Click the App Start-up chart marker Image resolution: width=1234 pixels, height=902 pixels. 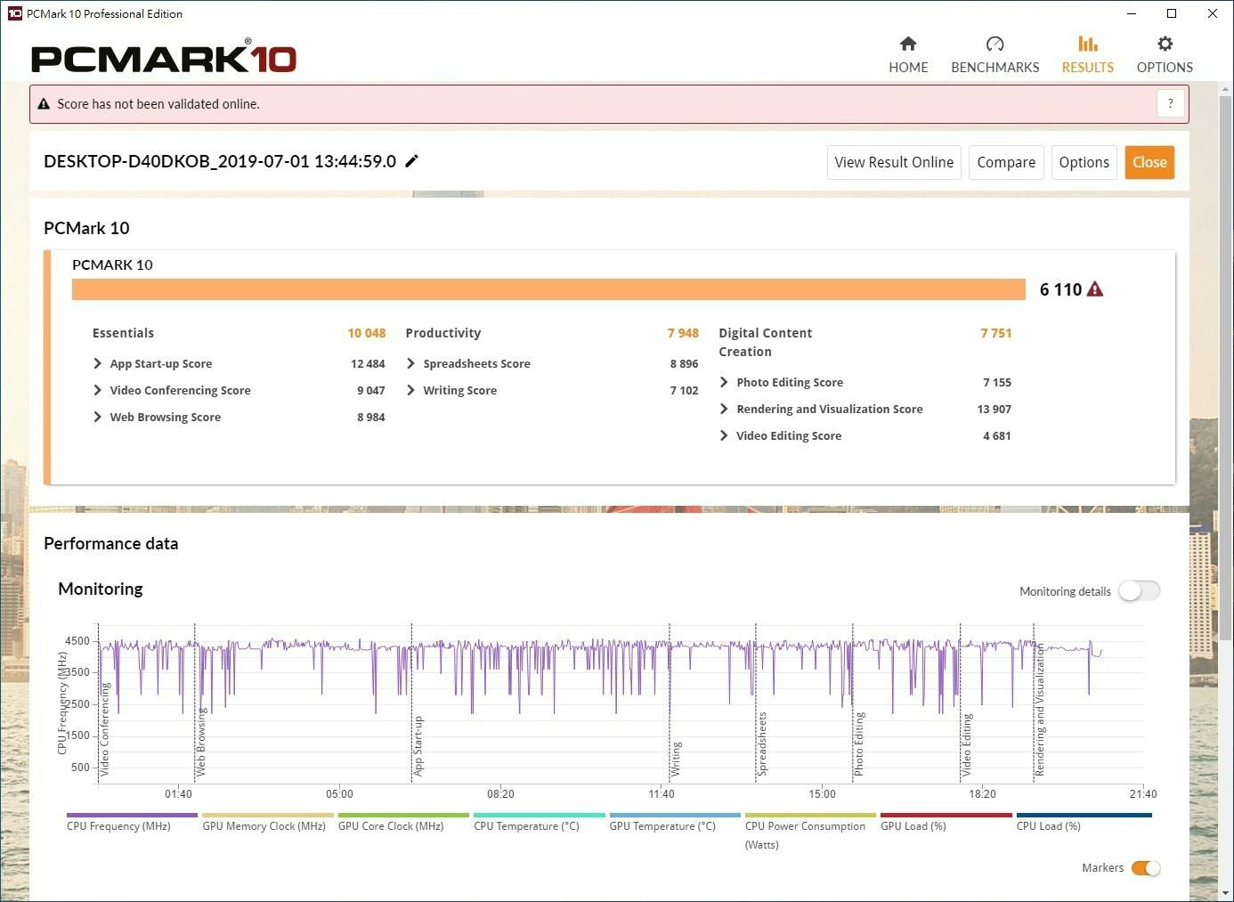point(418,746)
